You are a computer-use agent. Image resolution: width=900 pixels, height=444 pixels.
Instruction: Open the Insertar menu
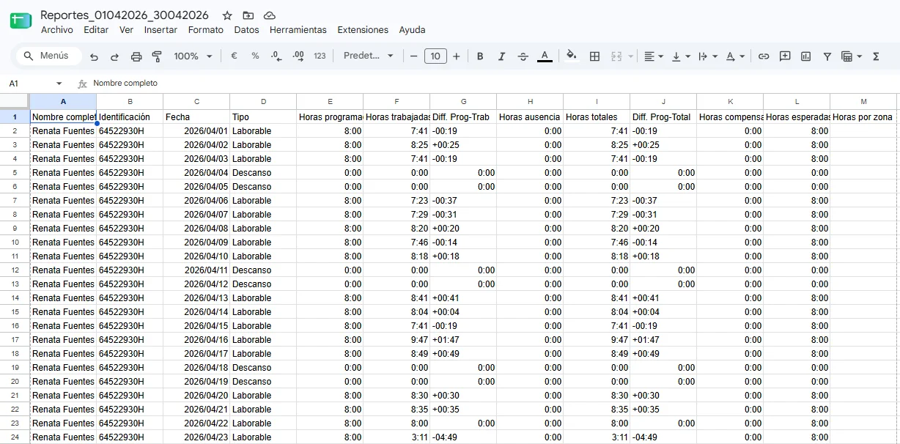[161, 30]
